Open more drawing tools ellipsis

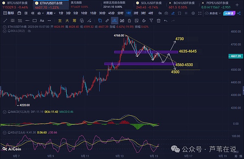coord(49,21)
